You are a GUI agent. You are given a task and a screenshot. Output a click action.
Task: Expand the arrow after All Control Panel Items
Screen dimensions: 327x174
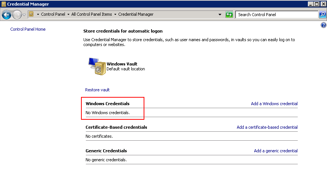[115, 14]
